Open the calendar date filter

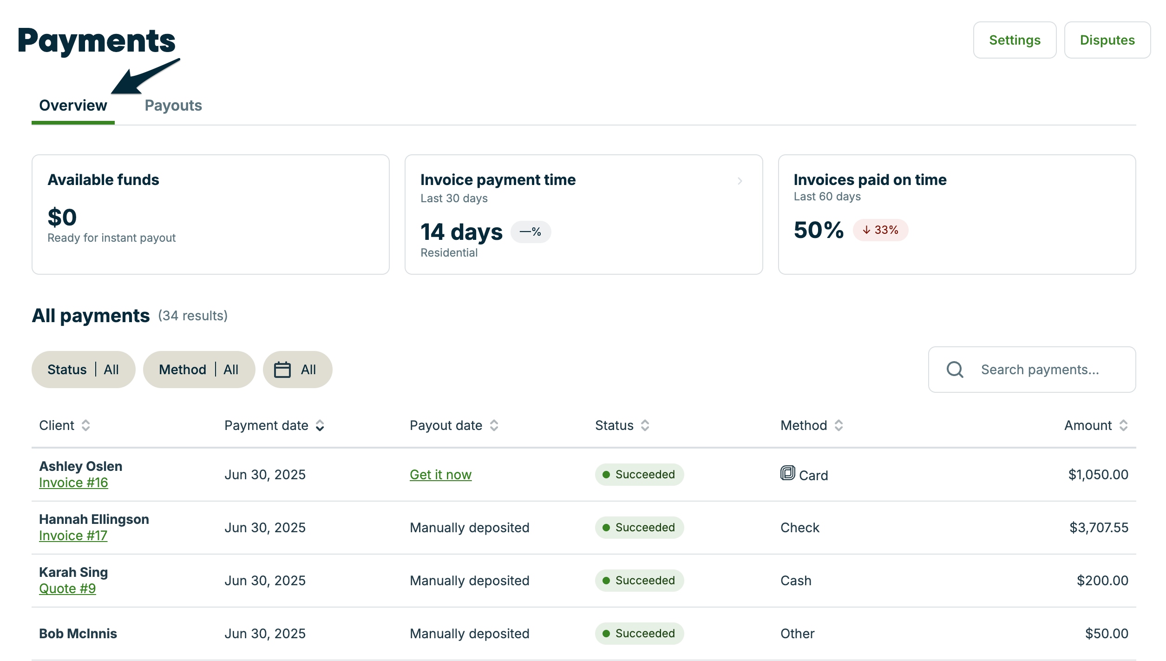297,370
